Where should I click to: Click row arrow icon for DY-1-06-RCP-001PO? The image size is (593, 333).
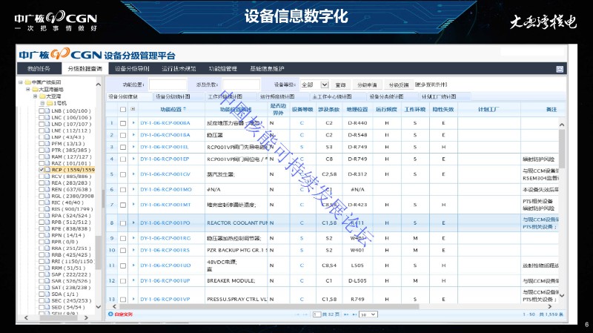click(133, 222)
